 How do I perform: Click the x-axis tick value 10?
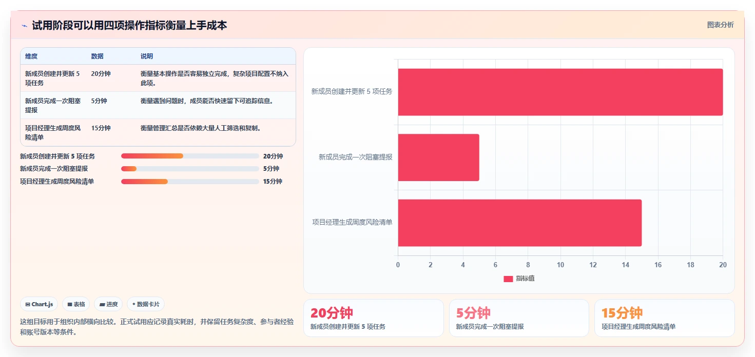[x=560, y=265]
